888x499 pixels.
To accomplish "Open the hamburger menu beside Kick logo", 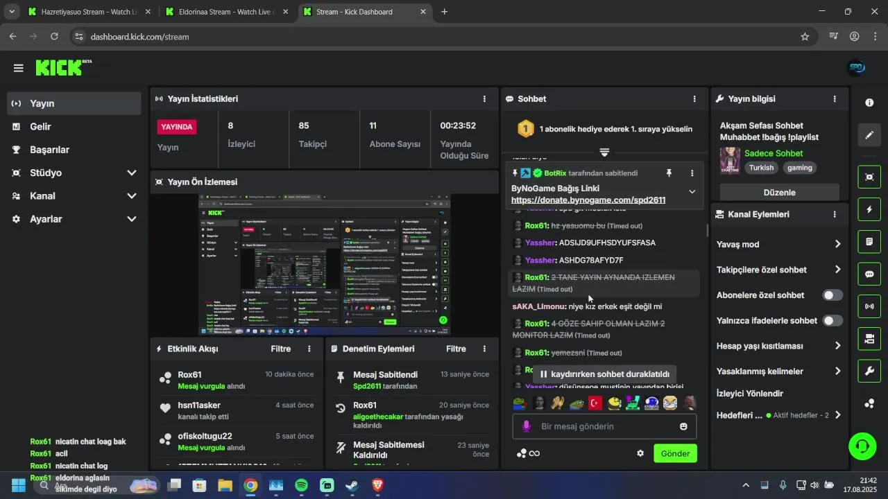I will [x=19, y=68].
